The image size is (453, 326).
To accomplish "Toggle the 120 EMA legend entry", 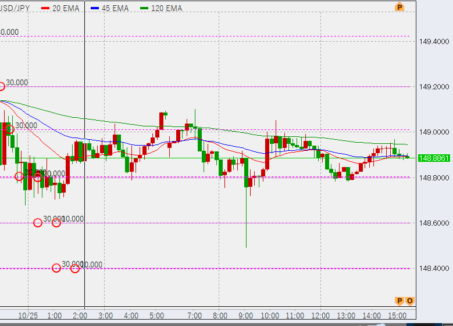I will coord(160,9).
